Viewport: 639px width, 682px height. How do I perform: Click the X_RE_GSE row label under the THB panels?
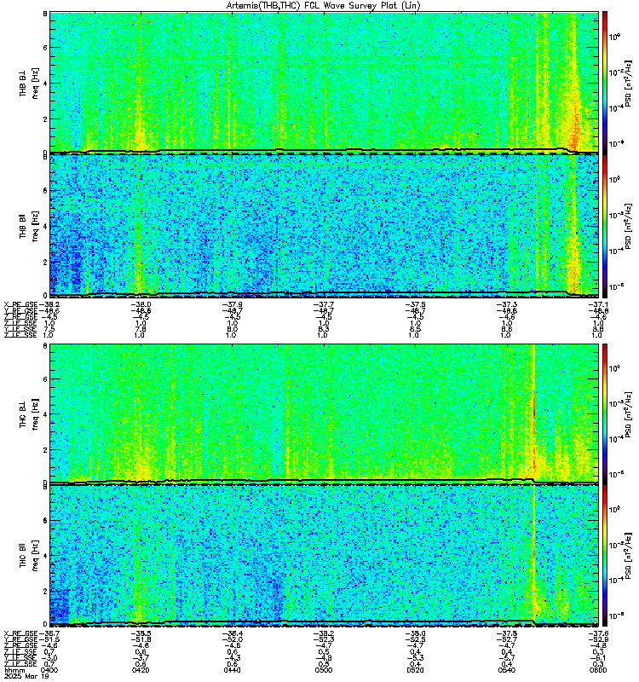(20, 304)
